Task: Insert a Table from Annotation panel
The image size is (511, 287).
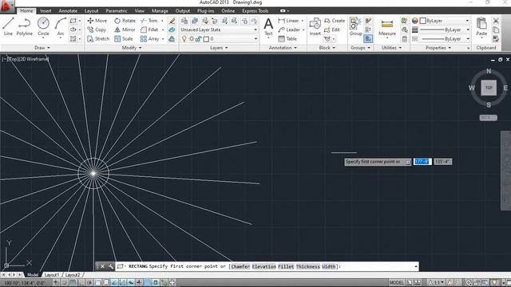Action: [287, 39]
